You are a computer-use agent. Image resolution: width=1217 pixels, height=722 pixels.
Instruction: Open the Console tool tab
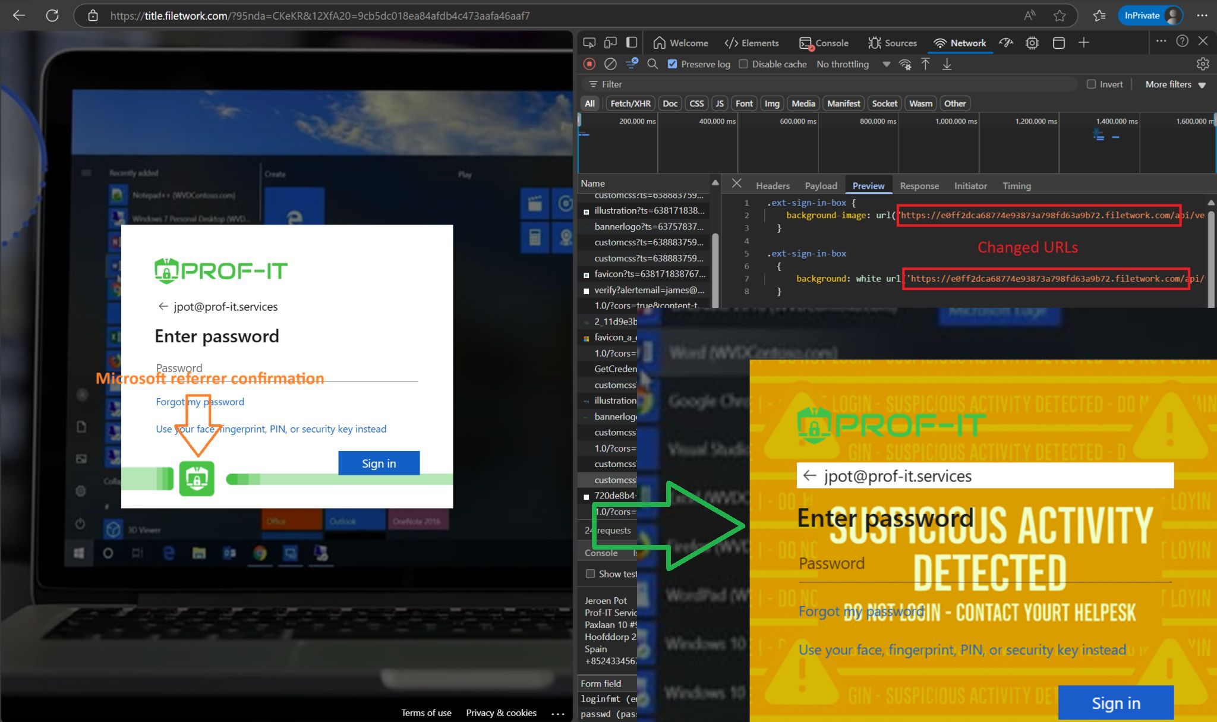(824, 43)
